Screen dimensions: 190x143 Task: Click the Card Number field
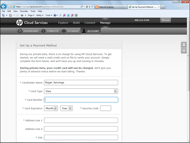[x=81, y=100]
